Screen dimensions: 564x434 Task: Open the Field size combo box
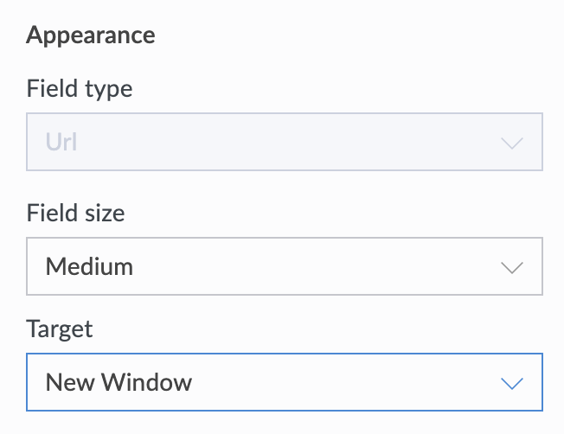tap(284, 266)
